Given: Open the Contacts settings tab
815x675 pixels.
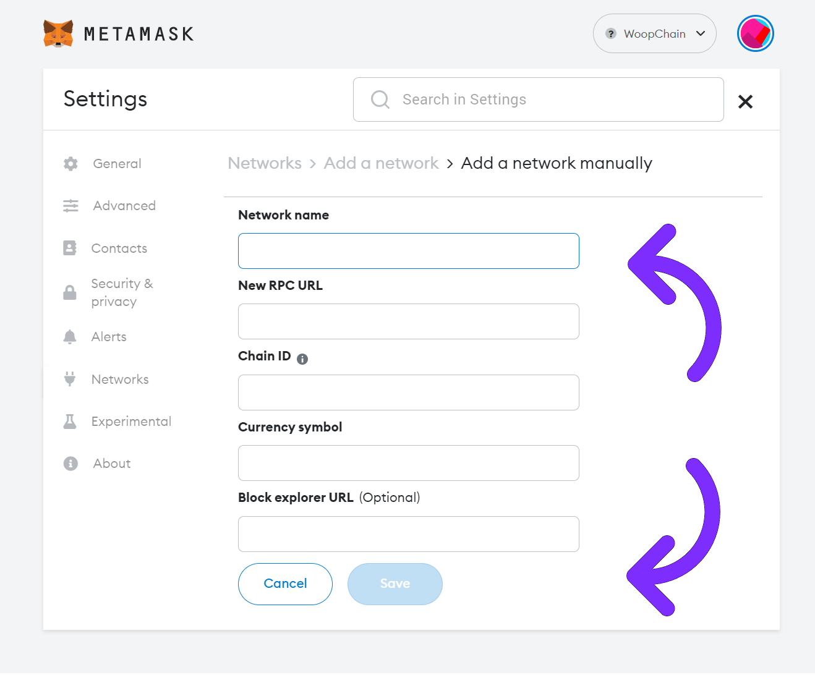Looking at the screenshot, I should tap(119, 248).
